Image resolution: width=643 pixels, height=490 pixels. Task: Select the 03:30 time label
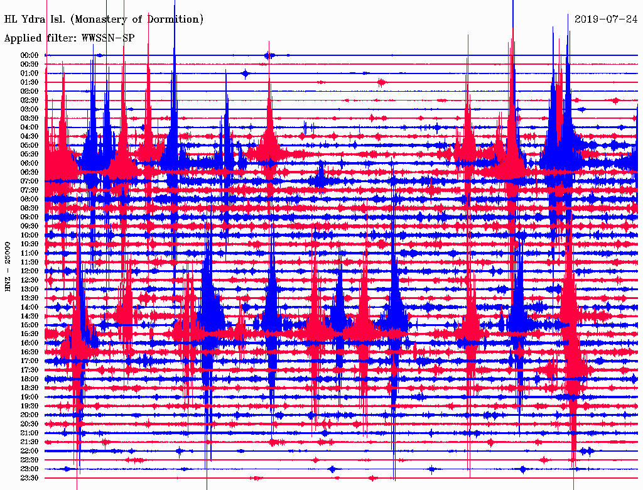[30, 119]
